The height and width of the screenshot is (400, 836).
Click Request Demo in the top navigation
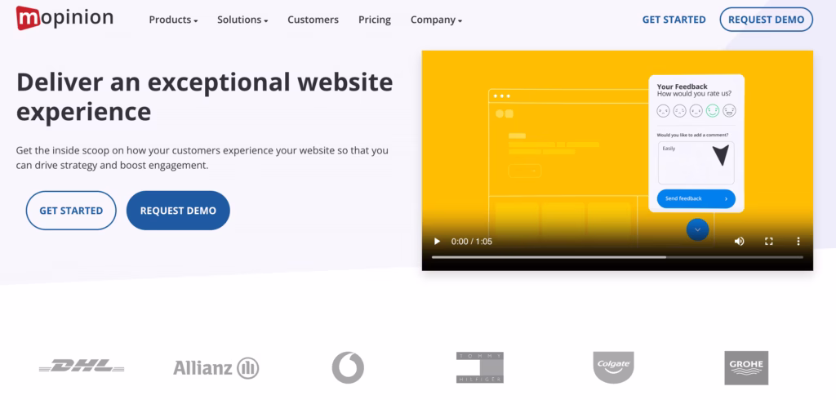766,20
